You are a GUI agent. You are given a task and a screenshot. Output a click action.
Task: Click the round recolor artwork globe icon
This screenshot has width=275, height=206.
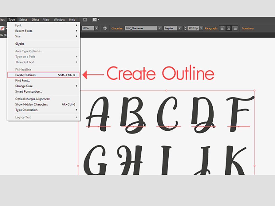click(x=105, y=28)
